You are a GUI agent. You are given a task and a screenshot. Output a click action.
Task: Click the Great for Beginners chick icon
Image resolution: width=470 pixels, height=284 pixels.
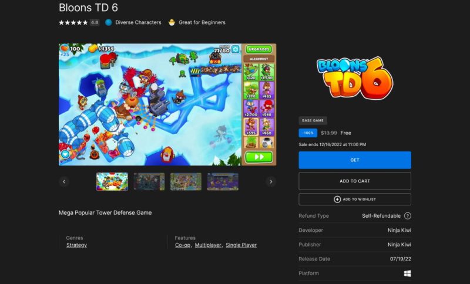click(172, 22)
